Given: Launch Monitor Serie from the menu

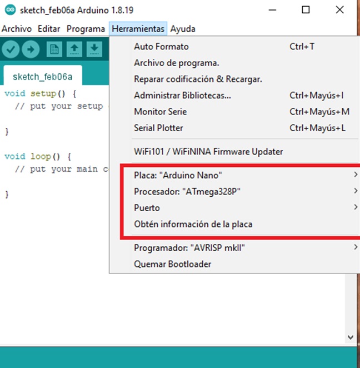Looking at the screenshot, I should point(160,112).
